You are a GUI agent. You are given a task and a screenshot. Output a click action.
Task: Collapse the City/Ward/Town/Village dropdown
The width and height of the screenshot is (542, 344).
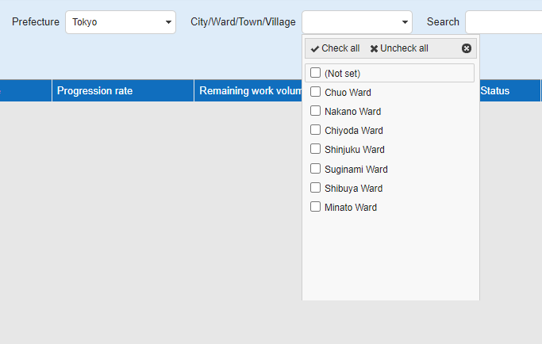click(357, 22)
